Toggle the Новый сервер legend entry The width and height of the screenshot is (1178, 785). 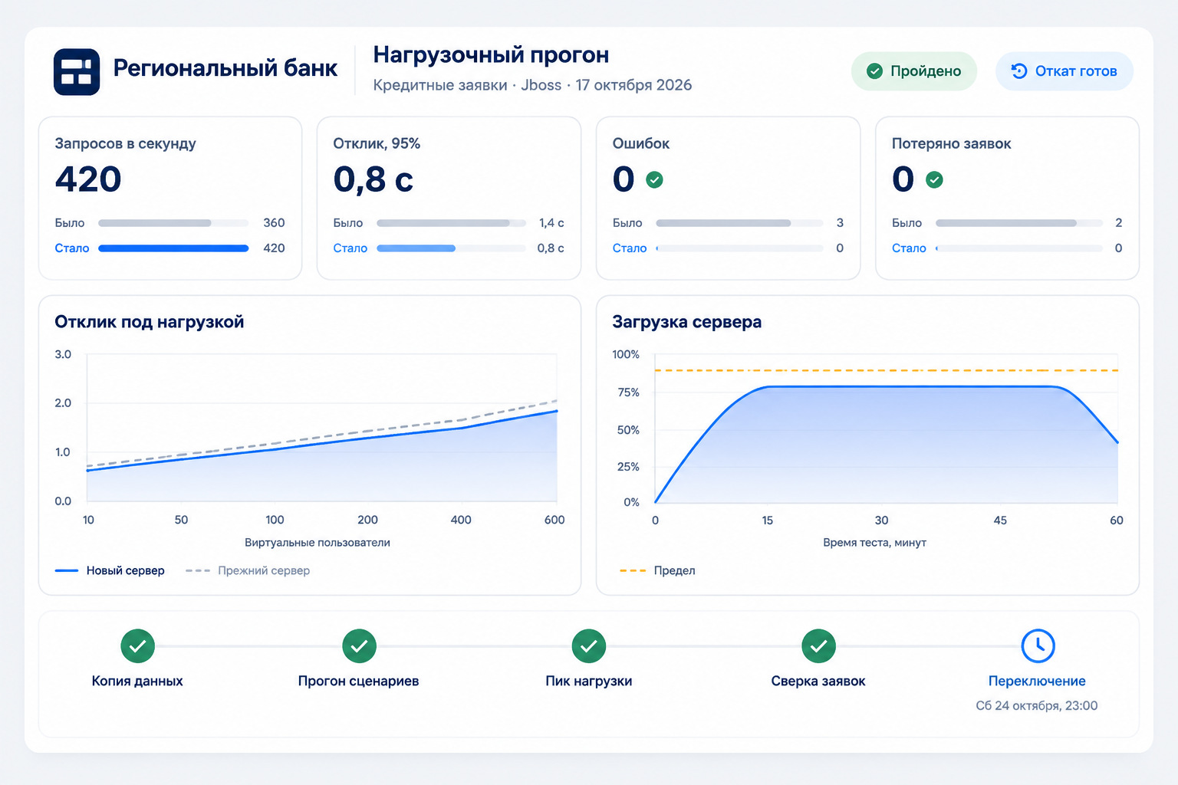(x=110, y=570)
